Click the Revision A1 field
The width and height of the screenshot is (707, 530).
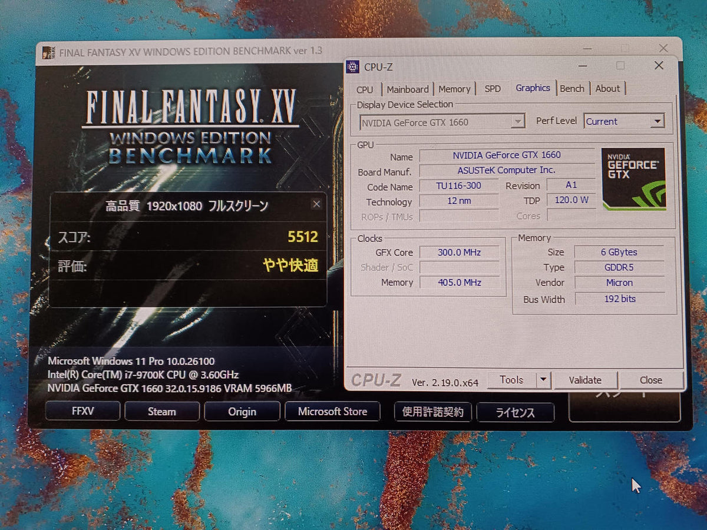tap(571, 185)
